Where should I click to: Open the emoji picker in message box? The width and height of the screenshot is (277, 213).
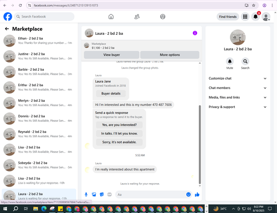coord(188,194)
